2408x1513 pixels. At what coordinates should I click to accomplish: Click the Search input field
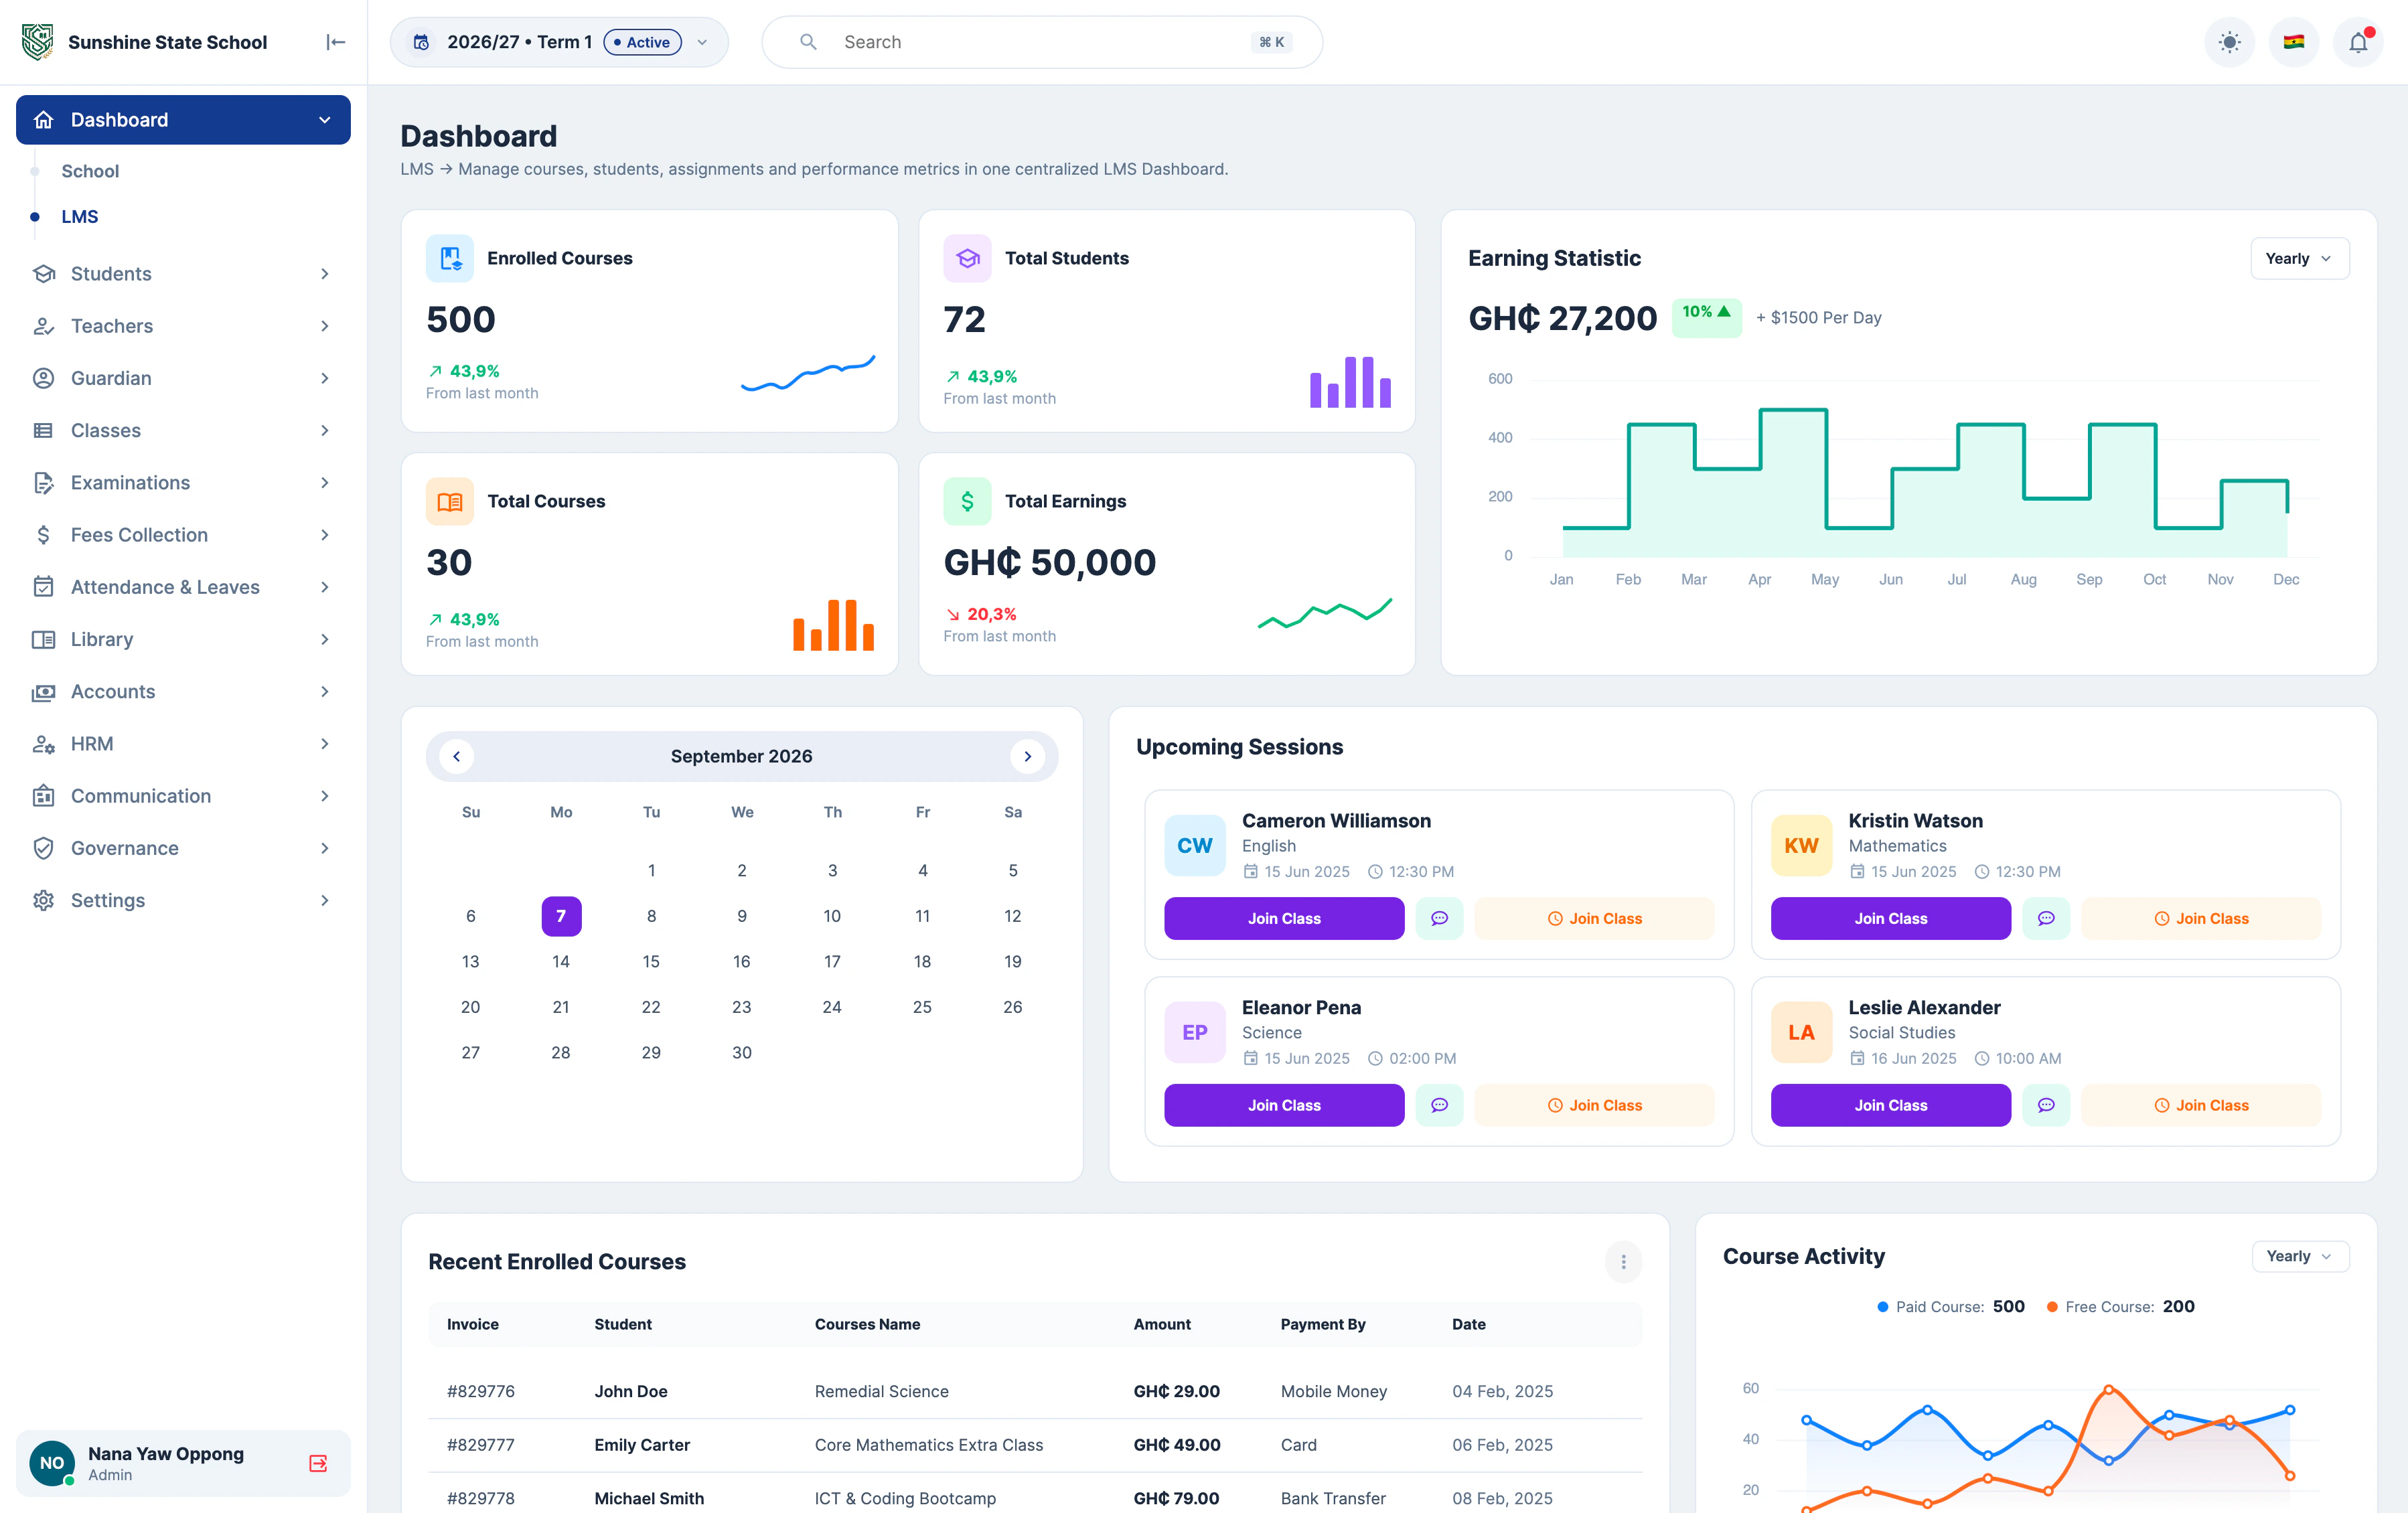[1042, 42]
